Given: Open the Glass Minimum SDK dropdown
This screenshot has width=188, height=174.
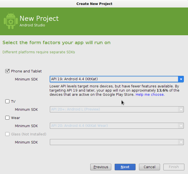Looking at the screenshot, I should point(117,142).
